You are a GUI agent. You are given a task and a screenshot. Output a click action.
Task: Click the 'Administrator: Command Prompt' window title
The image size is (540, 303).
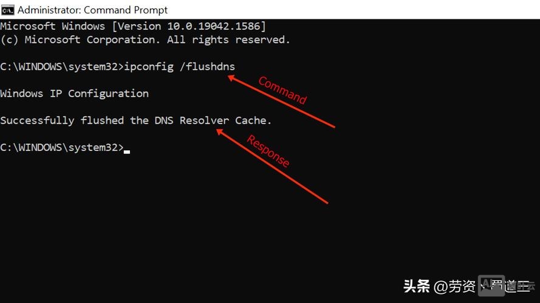92,10
